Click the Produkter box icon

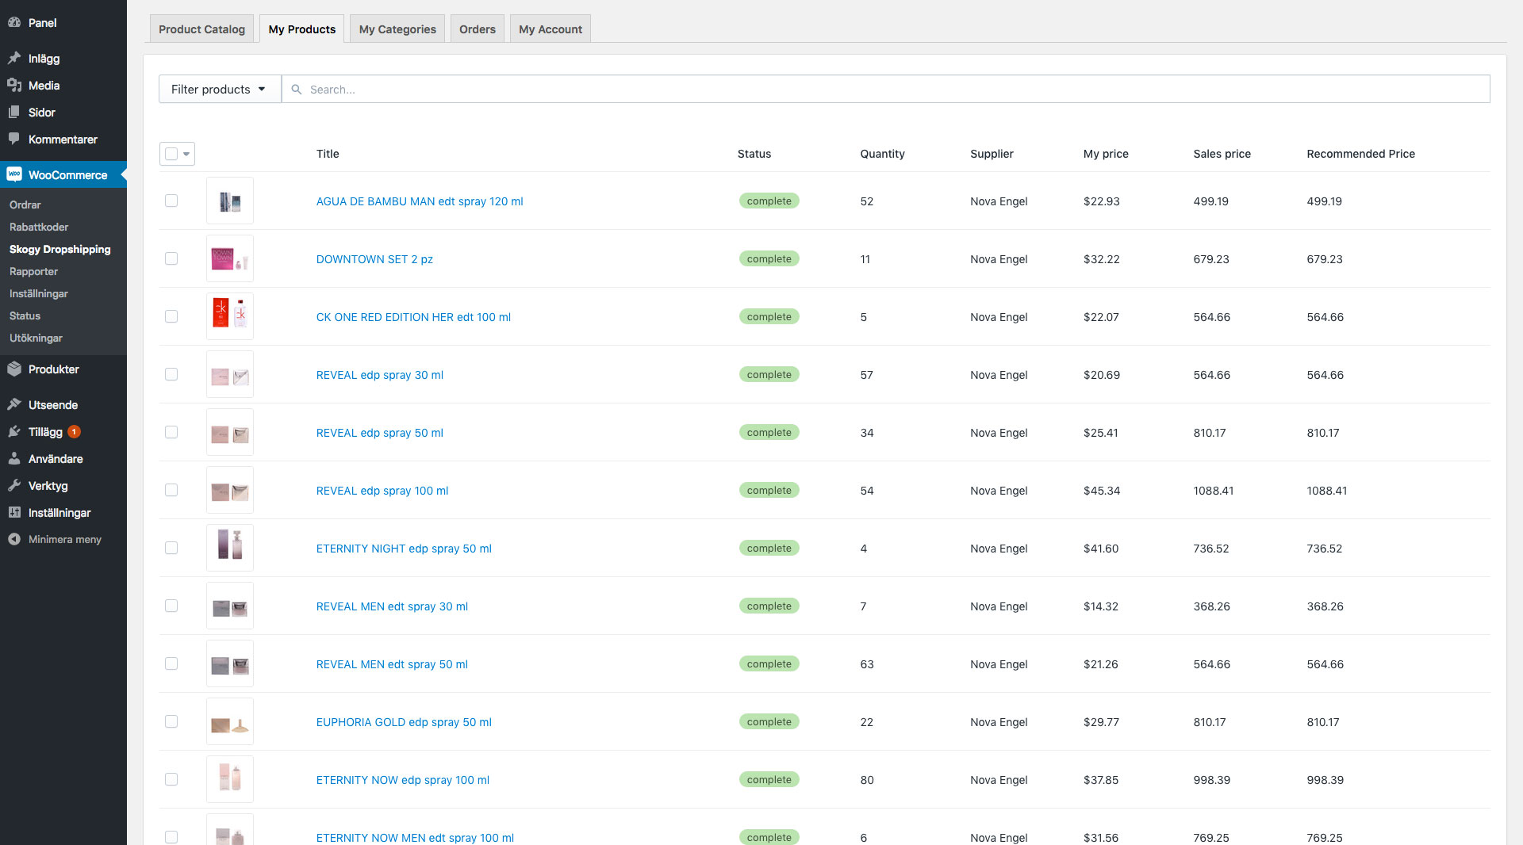14,369
